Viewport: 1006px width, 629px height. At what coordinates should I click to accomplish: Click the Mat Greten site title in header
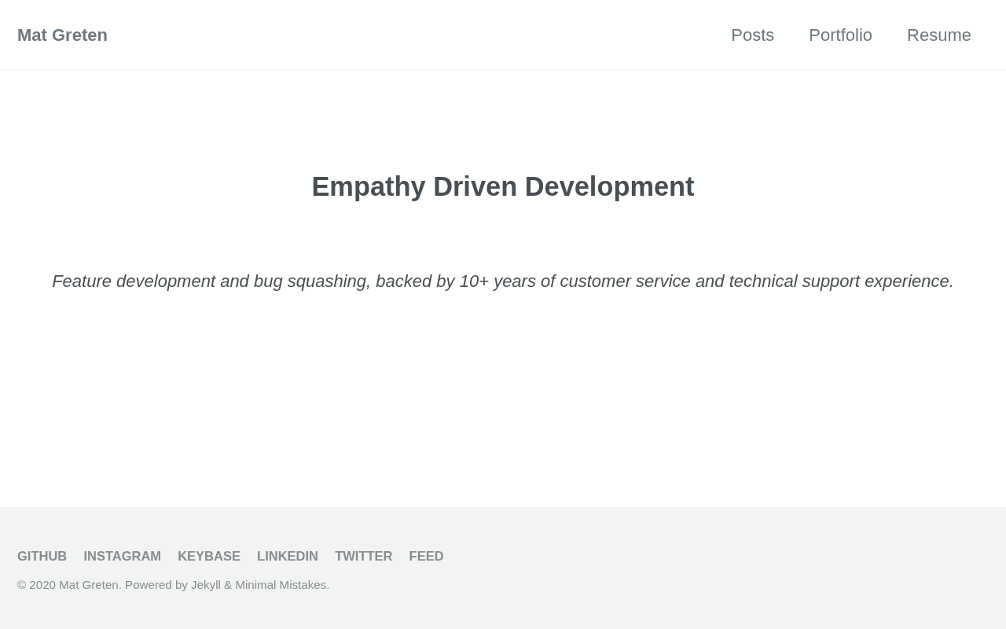tap(62, 35)
